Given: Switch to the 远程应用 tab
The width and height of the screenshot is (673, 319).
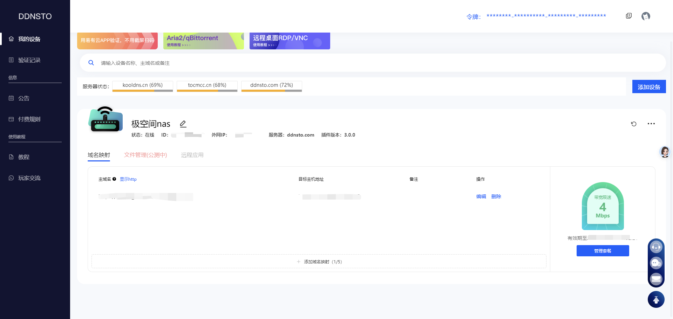Looking at the screenshot, I should [x=192, y=155].
